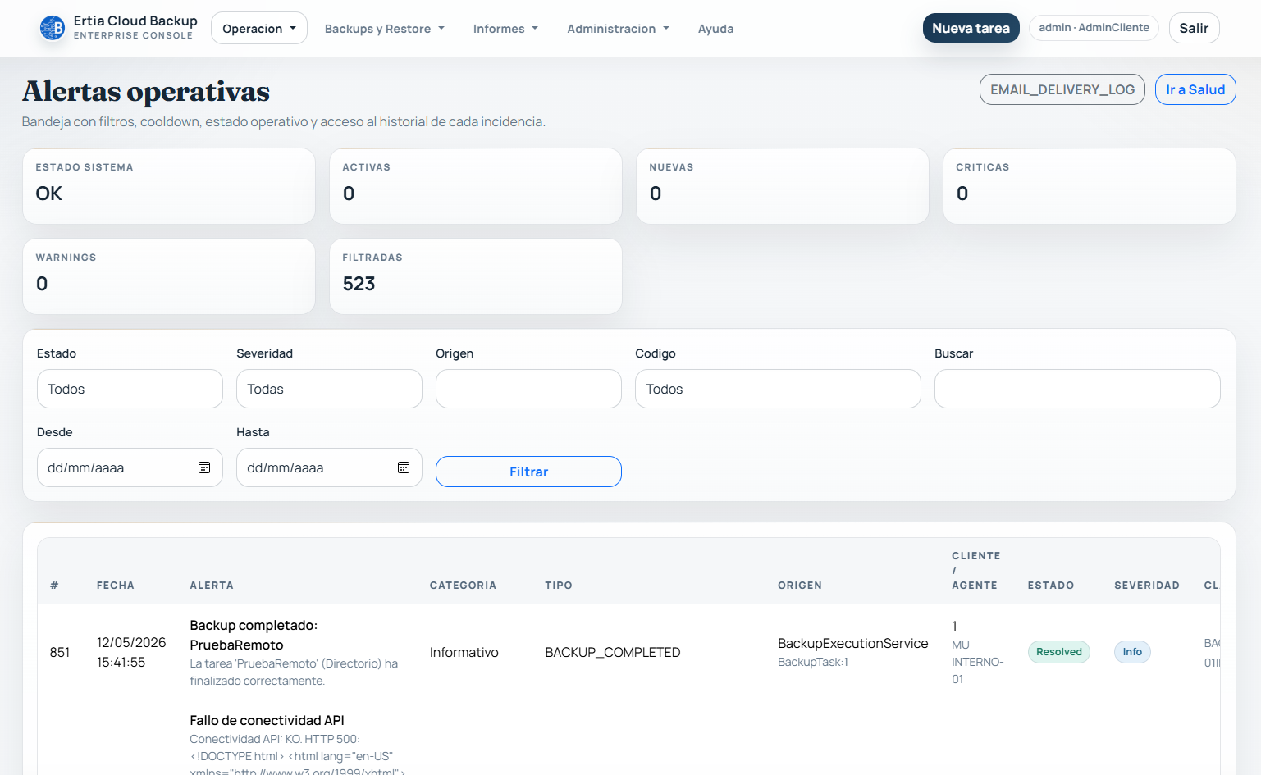Viewport: 1261px width, 775px height.
Task: Click the Estado Sistema OK card
Action: point(169,186)
